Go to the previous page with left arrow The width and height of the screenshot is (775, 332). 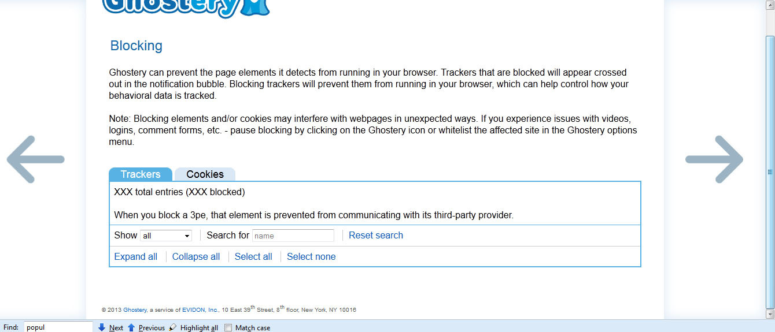pos(35,159)
